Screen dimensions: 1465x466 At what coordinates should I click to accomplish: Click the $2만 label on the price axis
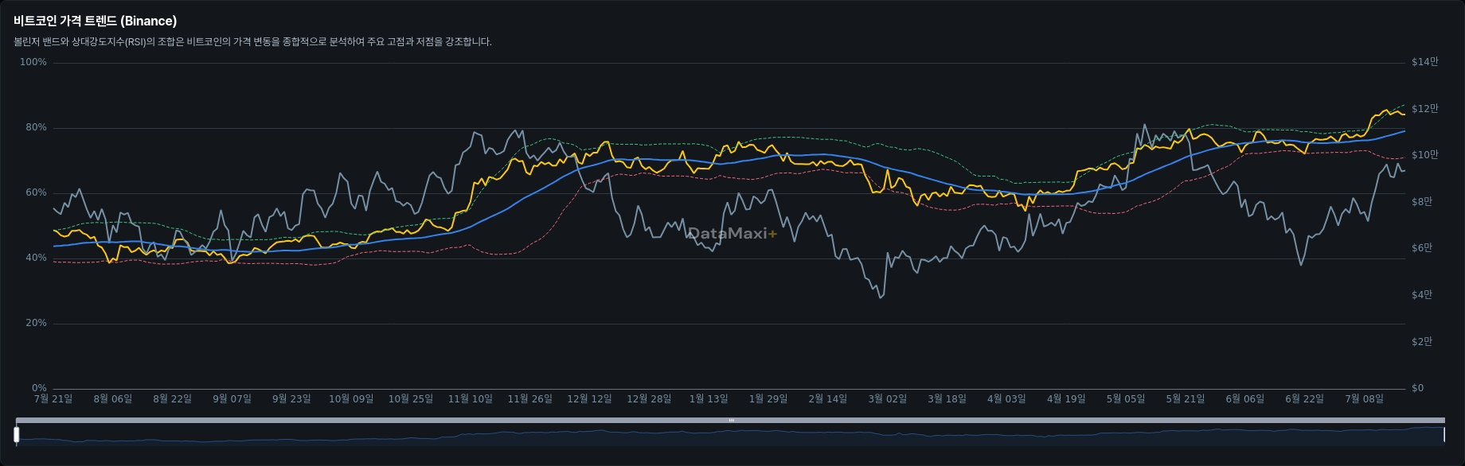click(1421, 342)
